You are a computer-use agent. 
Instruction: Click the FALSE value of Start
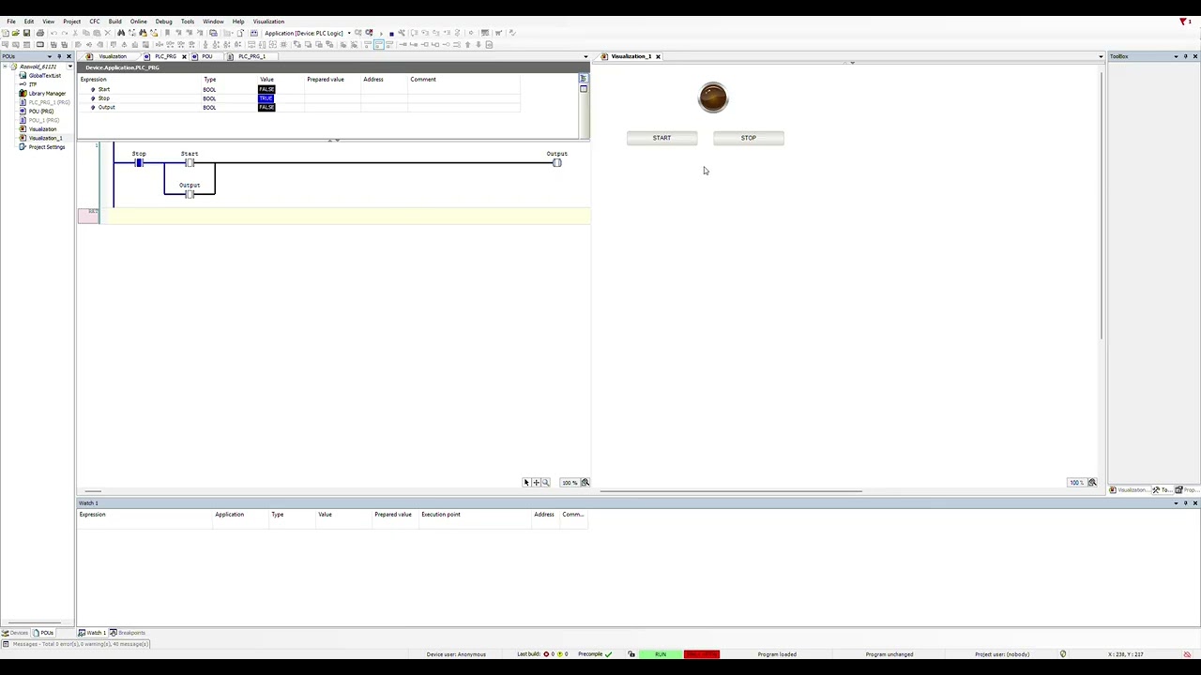pyautogui.click(x=266, y=89)
